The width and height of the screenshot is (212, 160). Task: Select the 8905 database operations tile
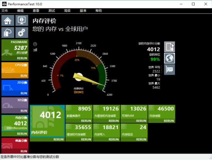(x=79, y=112)
